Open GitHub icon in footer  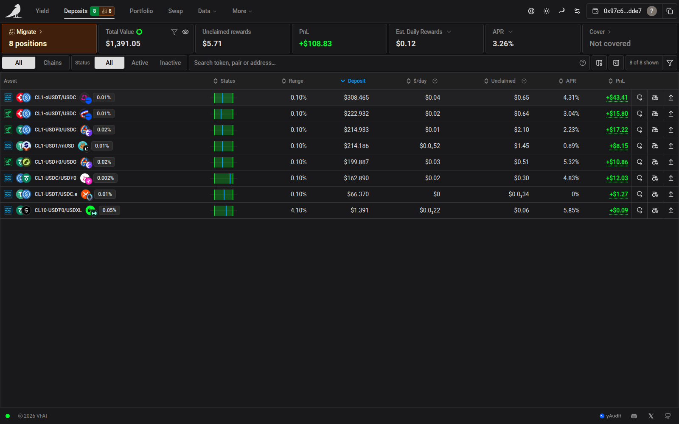click(x=668, y=416)
